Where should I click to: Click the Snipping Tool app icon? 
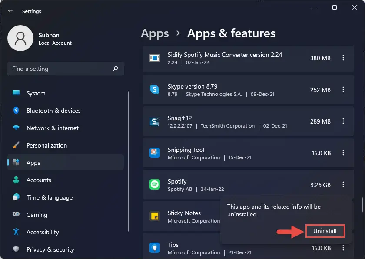tap(155, 153)
